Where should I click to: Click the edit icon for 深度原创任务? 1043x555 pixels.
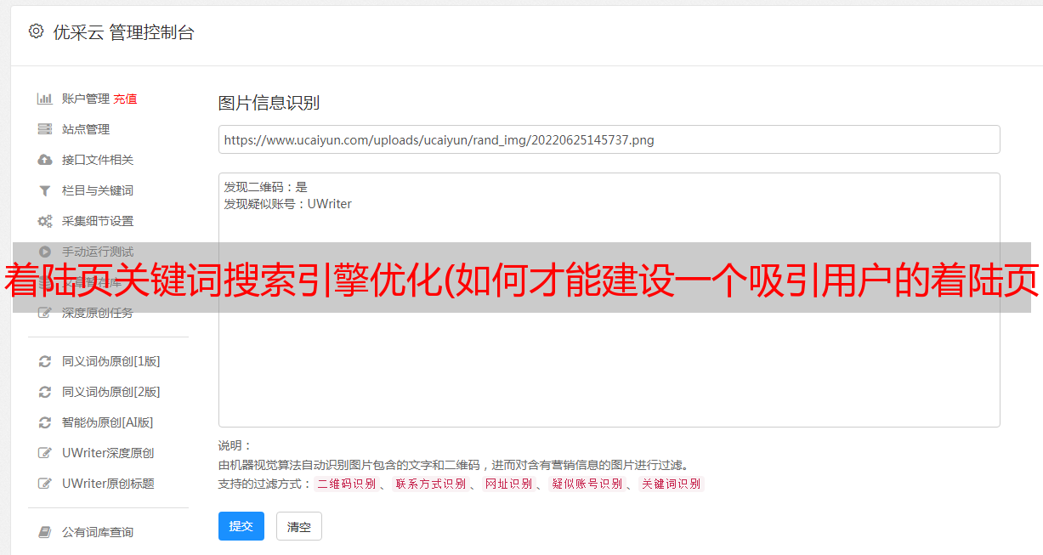45,313
